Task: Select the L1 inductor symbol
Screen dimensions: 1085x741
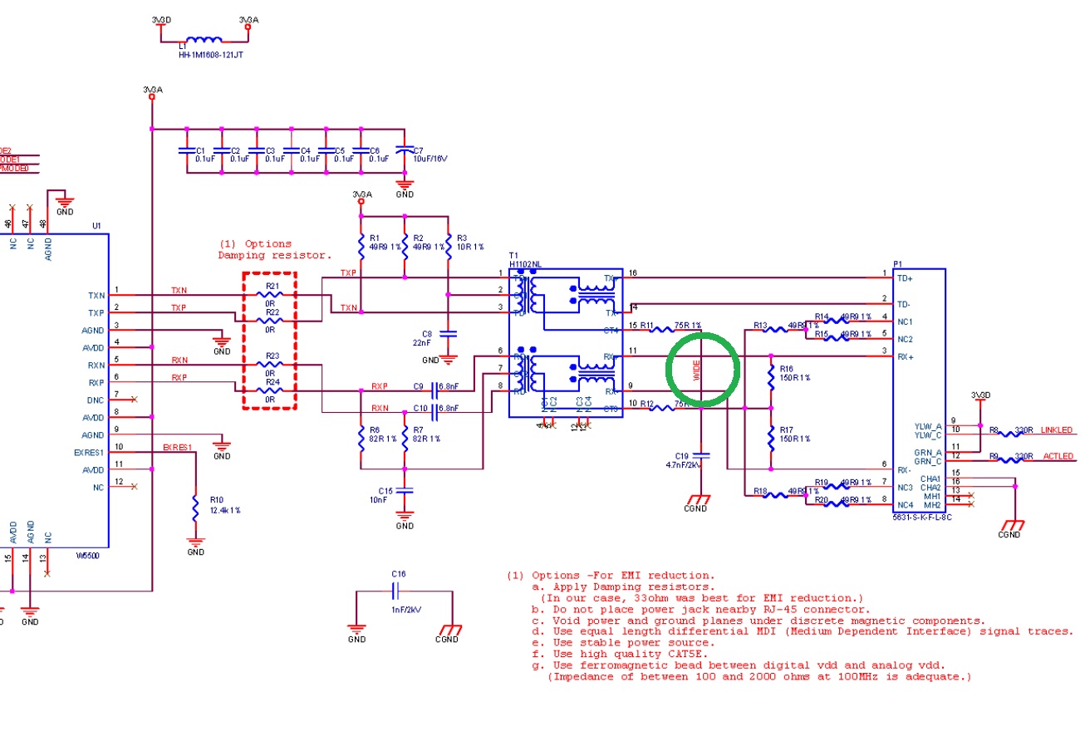Action: tap(204, 39)
